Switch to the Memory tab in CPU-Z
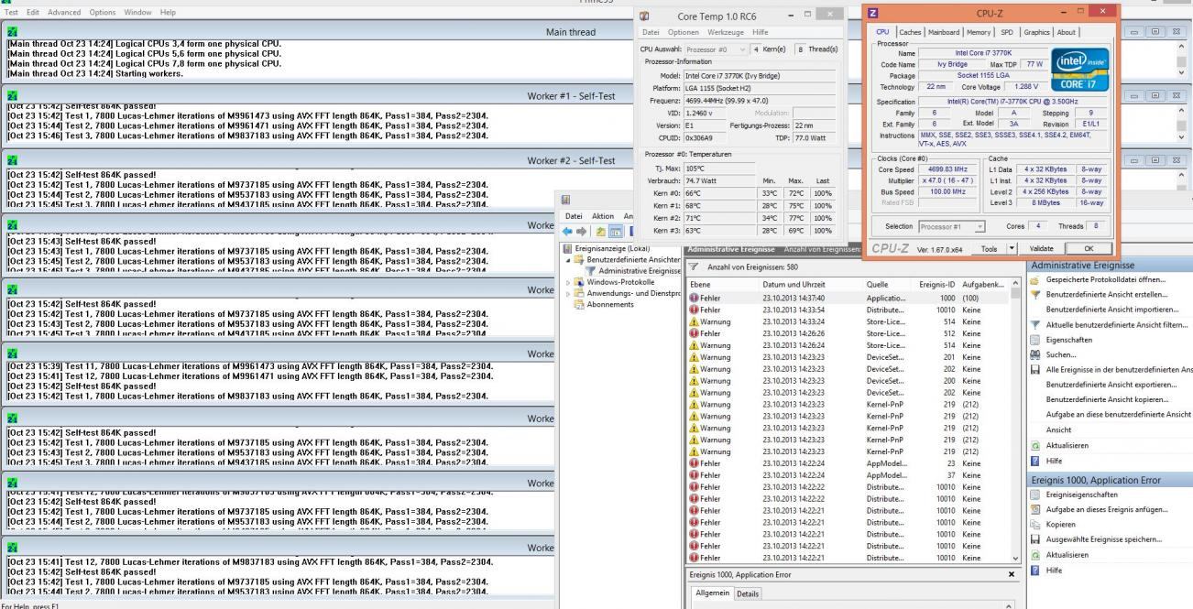The width and height of the screenshot is (1193, 609). (980, 32)
